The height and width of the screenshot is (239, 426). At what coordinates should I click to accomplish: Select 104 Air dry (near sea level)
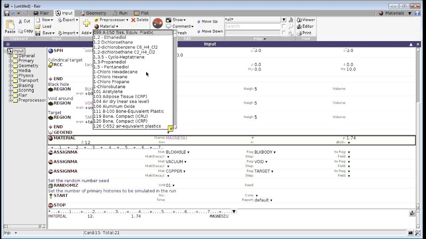click(133, 102)
